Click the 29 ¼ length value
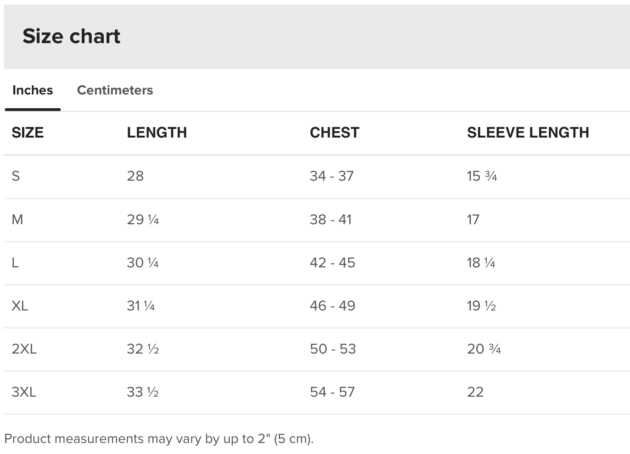The width and height of the screenshot is (630, 454). coord(143,220)
